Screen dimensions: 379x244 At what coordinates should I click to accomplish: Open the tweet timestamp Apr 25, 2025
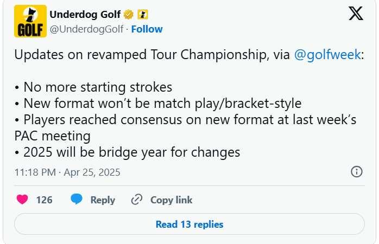tap(92, 172)
